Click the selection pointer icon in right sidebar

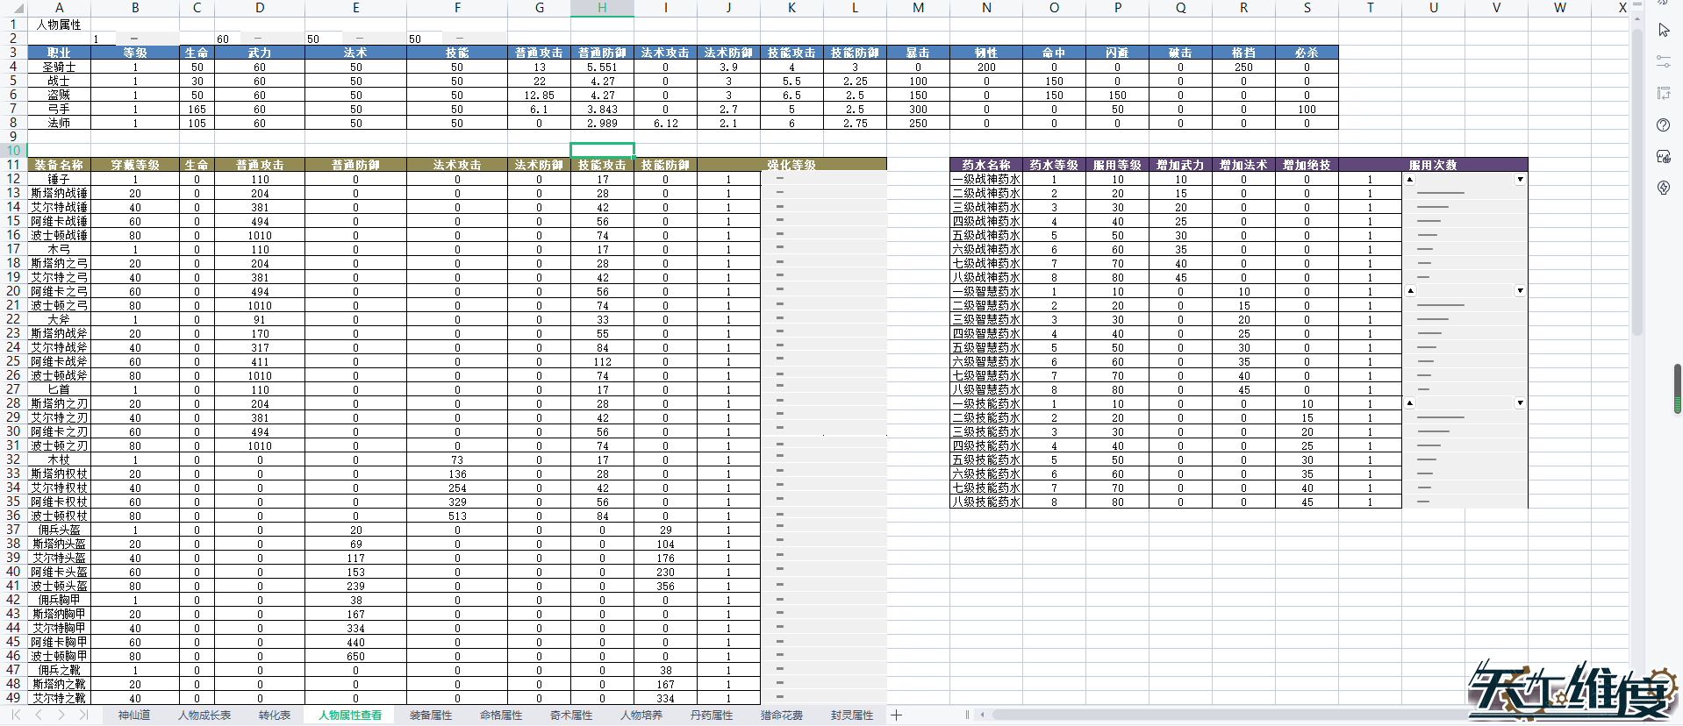(1664, 30)
